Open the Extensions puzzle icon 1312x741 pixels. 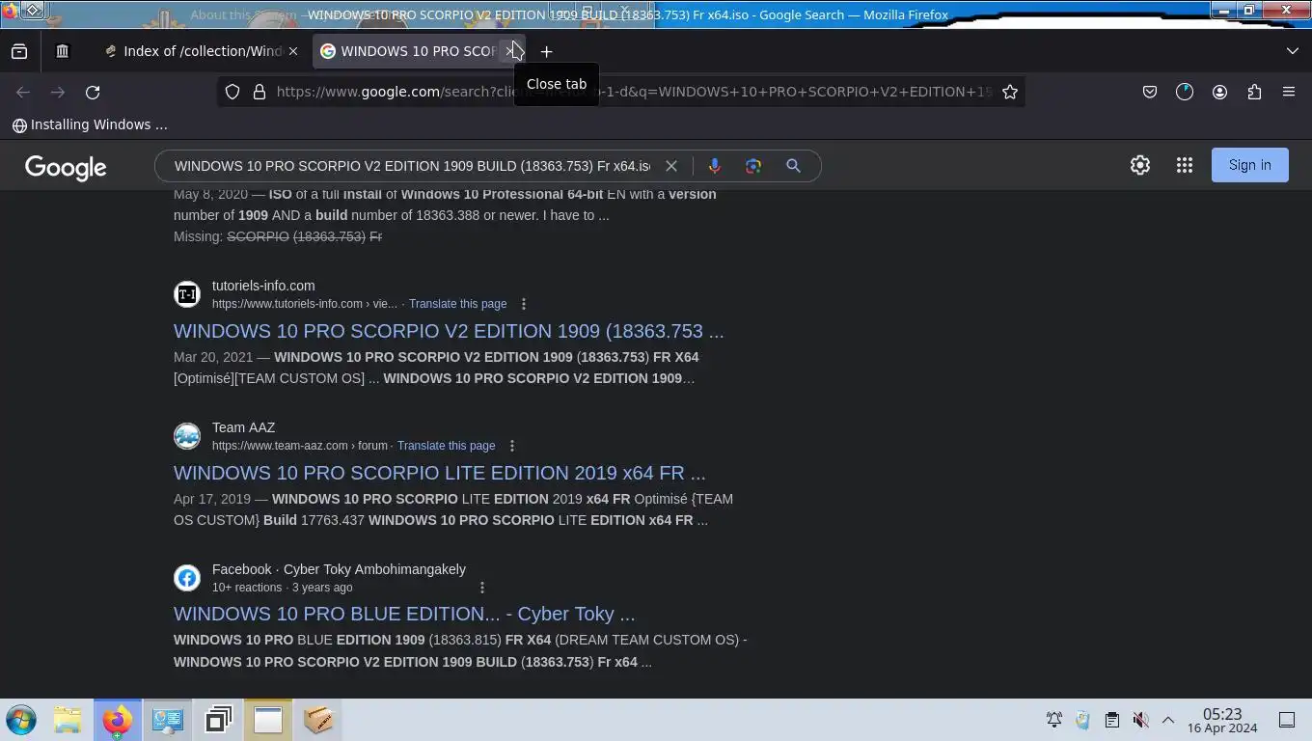1254,92
